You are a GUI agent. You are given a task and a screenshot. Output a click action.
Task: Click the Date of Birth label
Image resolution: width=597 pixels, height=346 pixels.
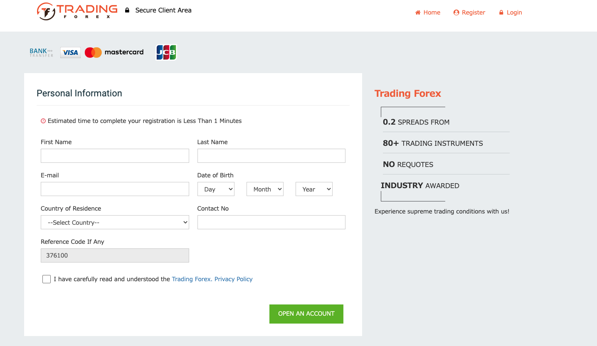(215, 175)
